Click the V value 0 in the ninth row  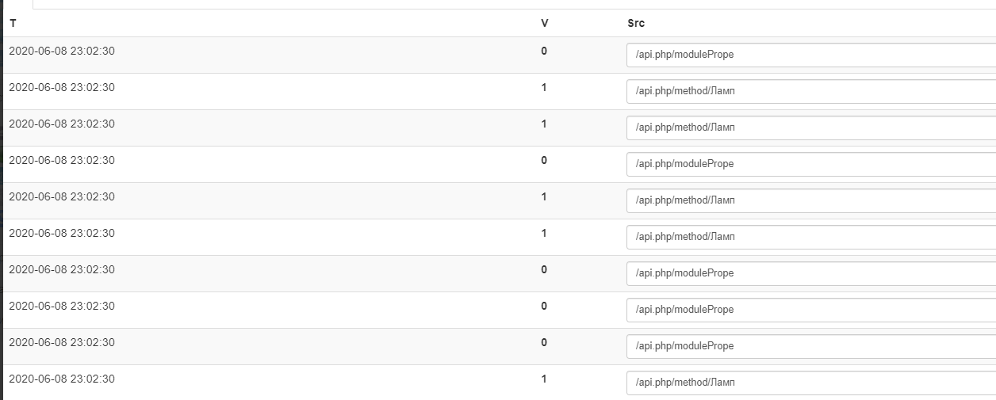click(544, 343)
